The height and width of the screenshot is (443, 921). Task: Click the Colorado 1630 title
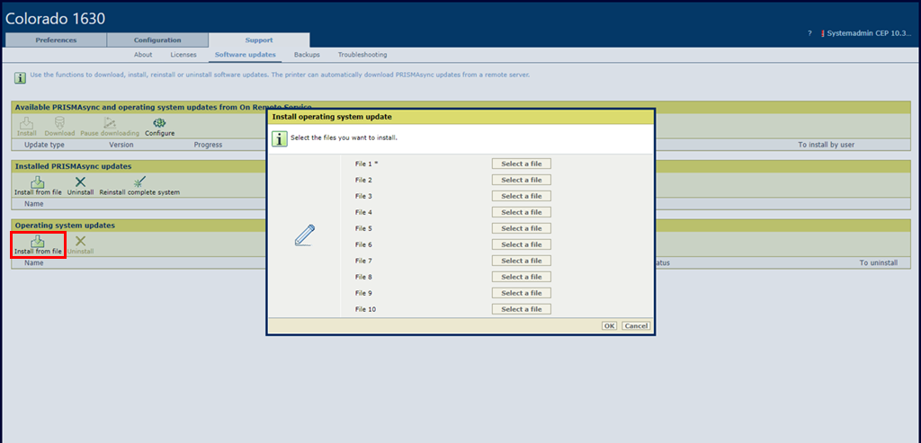tap(55, 18)
